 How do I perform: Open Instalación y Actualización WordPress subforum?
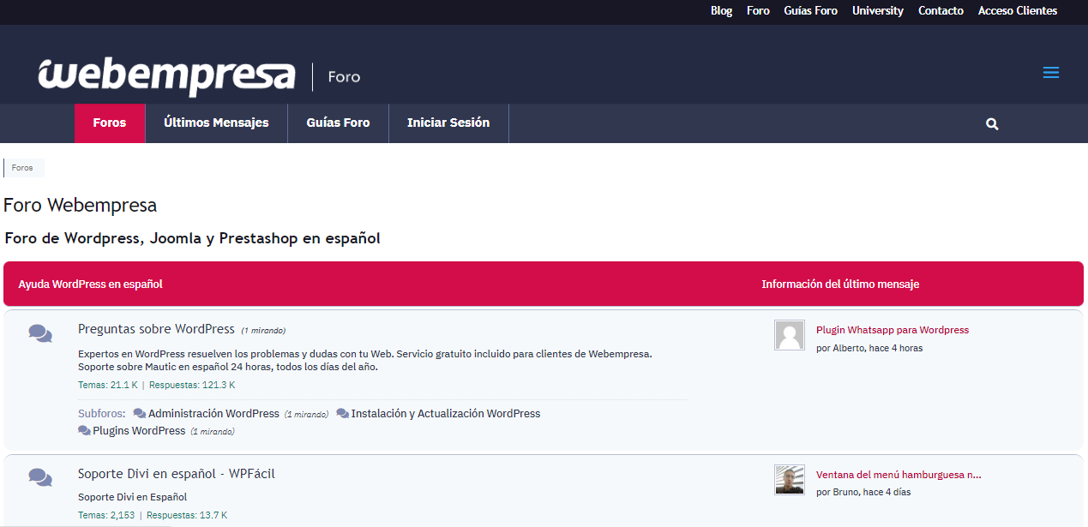click(x=446, y=414)
